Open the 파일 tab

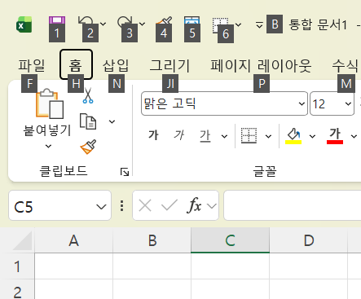pyautogui.click(x=32, y=65)
